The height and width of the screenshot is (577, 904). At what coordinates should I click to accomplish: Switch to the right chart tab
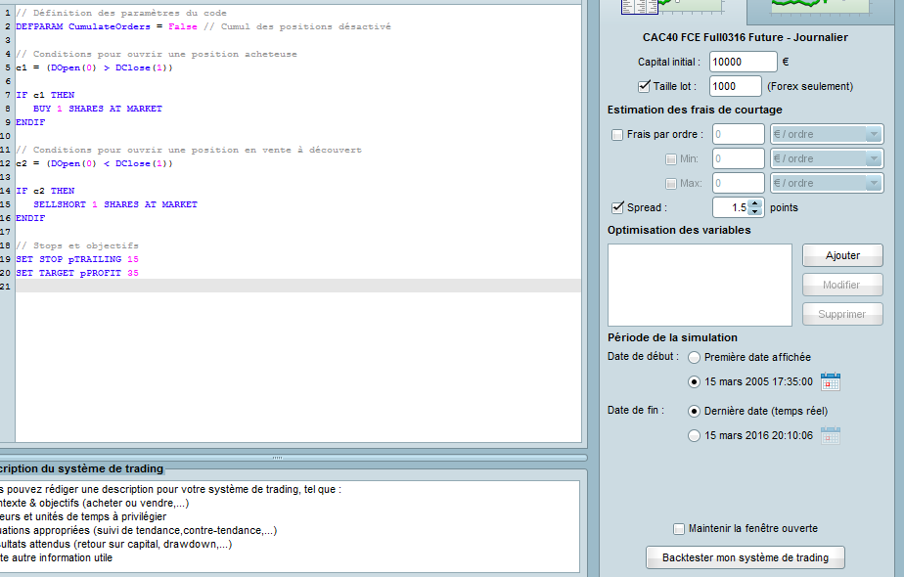tap(820, 8)
